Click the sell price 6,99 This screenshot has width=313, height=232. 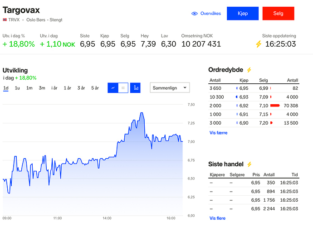pyautogui.click(x=264, y=88)
